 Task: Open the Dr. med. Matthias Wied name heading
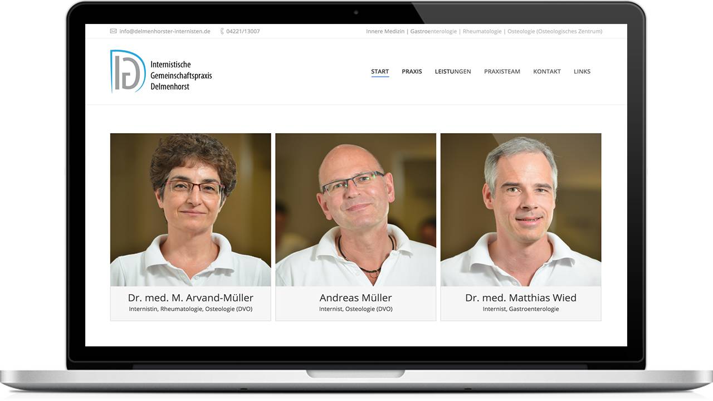click(x=521, y=297)
